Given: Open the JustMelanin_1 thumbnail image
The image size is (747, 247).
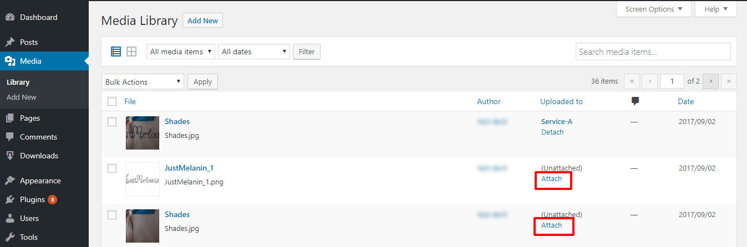Looking at the screenshot, I should point(143,179).
